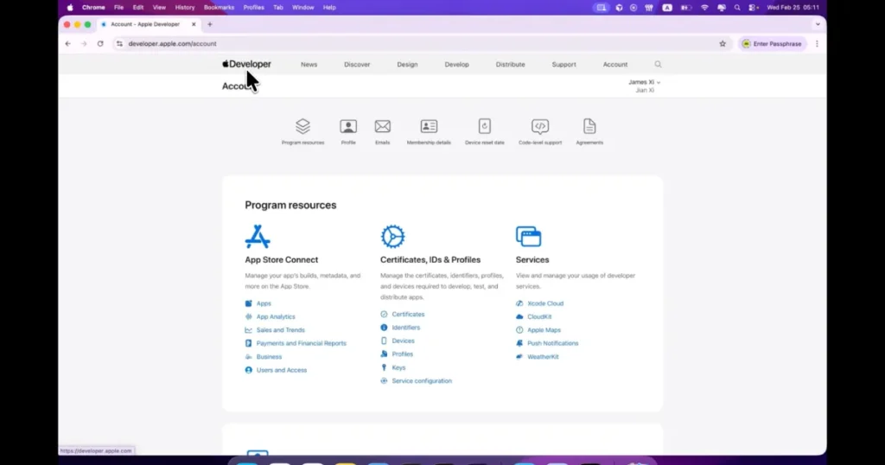
Task: Click the App Store Connect logo icon
Action: [258, 237]
